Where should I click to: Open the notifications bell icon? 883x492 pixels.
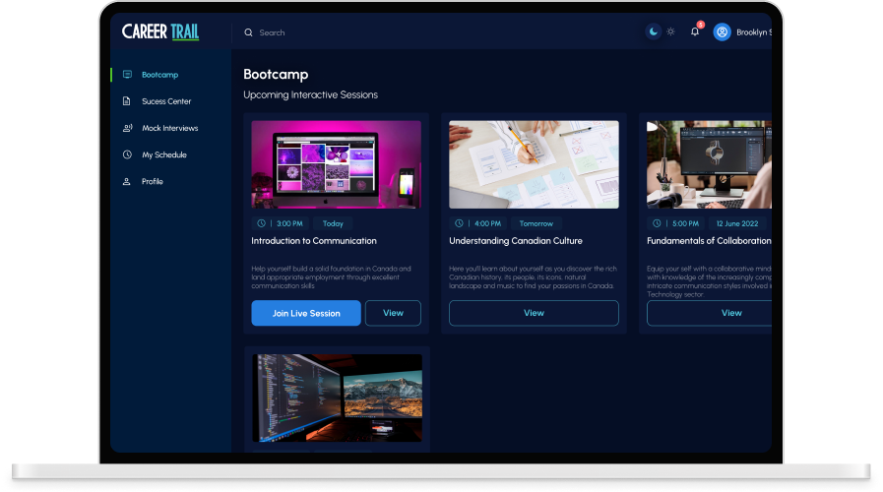(x=695, y=31)
